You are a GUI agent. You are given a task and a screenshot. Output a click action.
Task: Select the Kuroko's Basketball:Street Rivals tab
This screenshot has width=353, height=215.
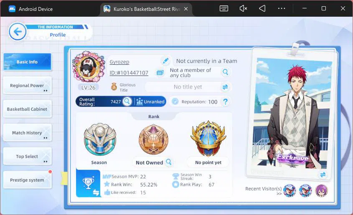click(x=145, y=9)
